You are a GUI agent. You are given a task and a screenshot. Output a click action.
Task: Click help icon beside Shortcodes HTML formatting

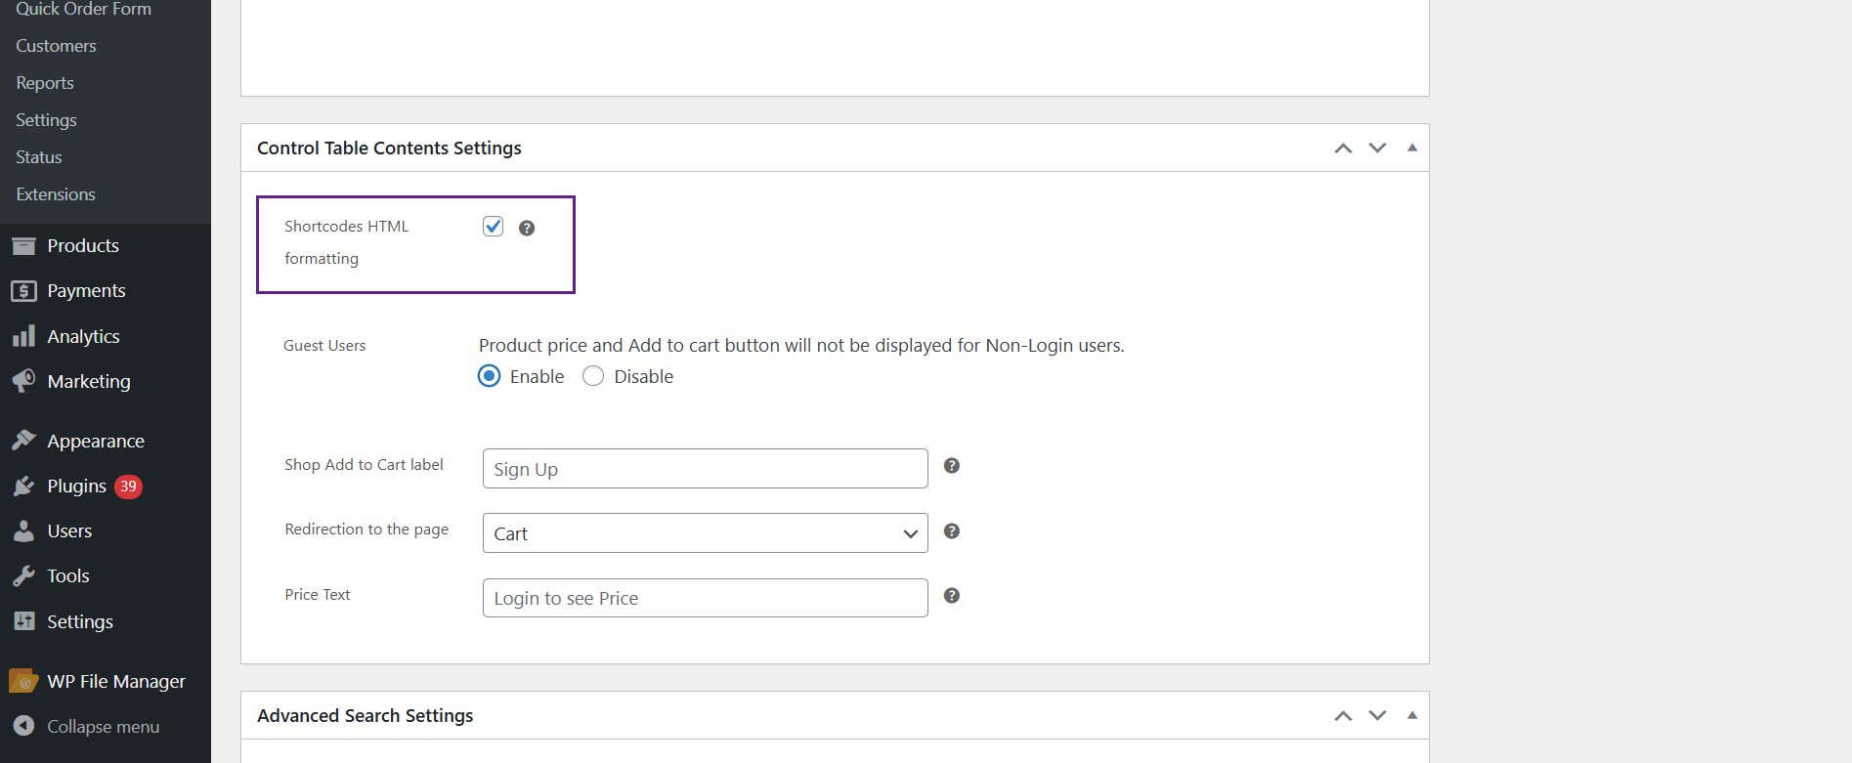pyautogui.click(x=527, y=228)
